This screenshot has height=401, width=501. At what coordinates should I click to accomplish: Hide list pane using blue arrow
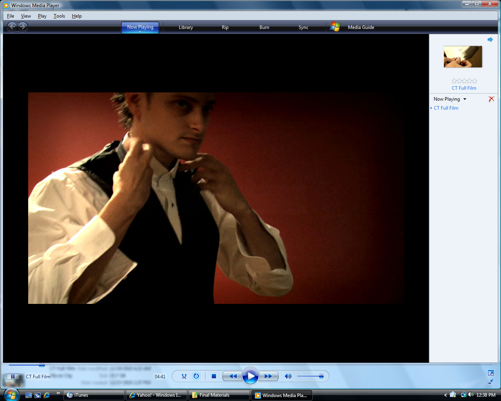pyautogui.click(x=490, y=40)
